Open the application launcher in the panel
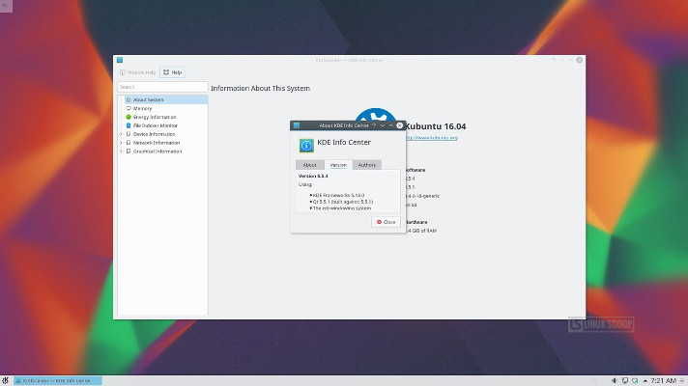This screenshot has width=688, height=386. pyautogui.click(x=5, y=381)
